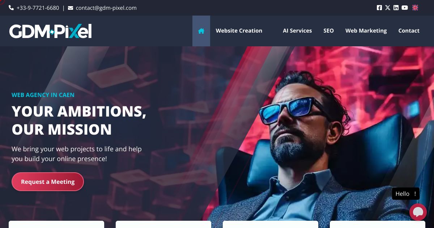Click the Hello chat greeting bubble
The height and width of the screenshot is (228, 434).
406,194
